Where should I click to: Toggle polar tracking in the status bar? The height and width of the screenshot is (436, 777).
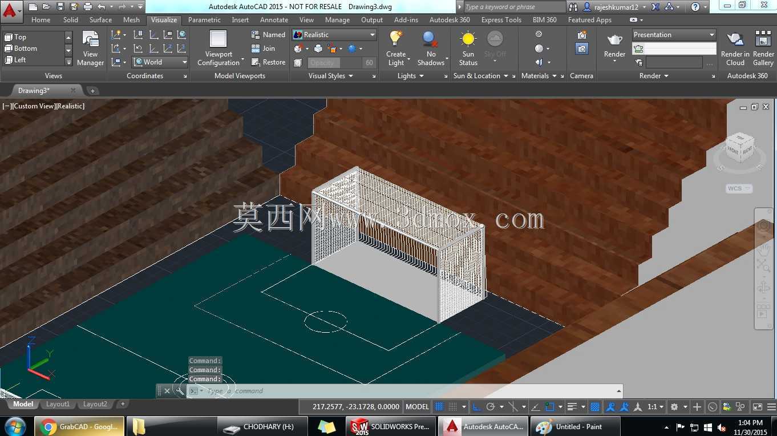[490, 407]
